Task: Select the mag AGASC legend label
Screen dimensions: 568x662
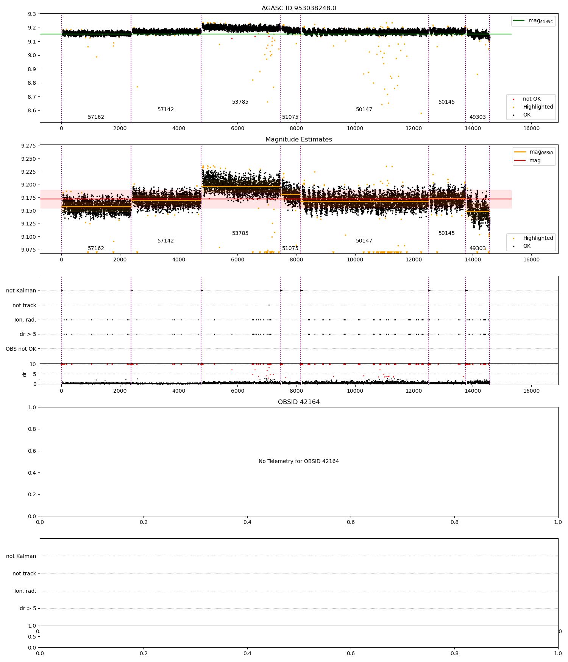Action: coord(541,21)
